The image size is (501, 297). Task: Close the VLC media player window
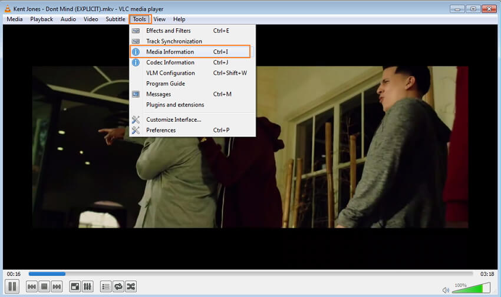point(489,9)
